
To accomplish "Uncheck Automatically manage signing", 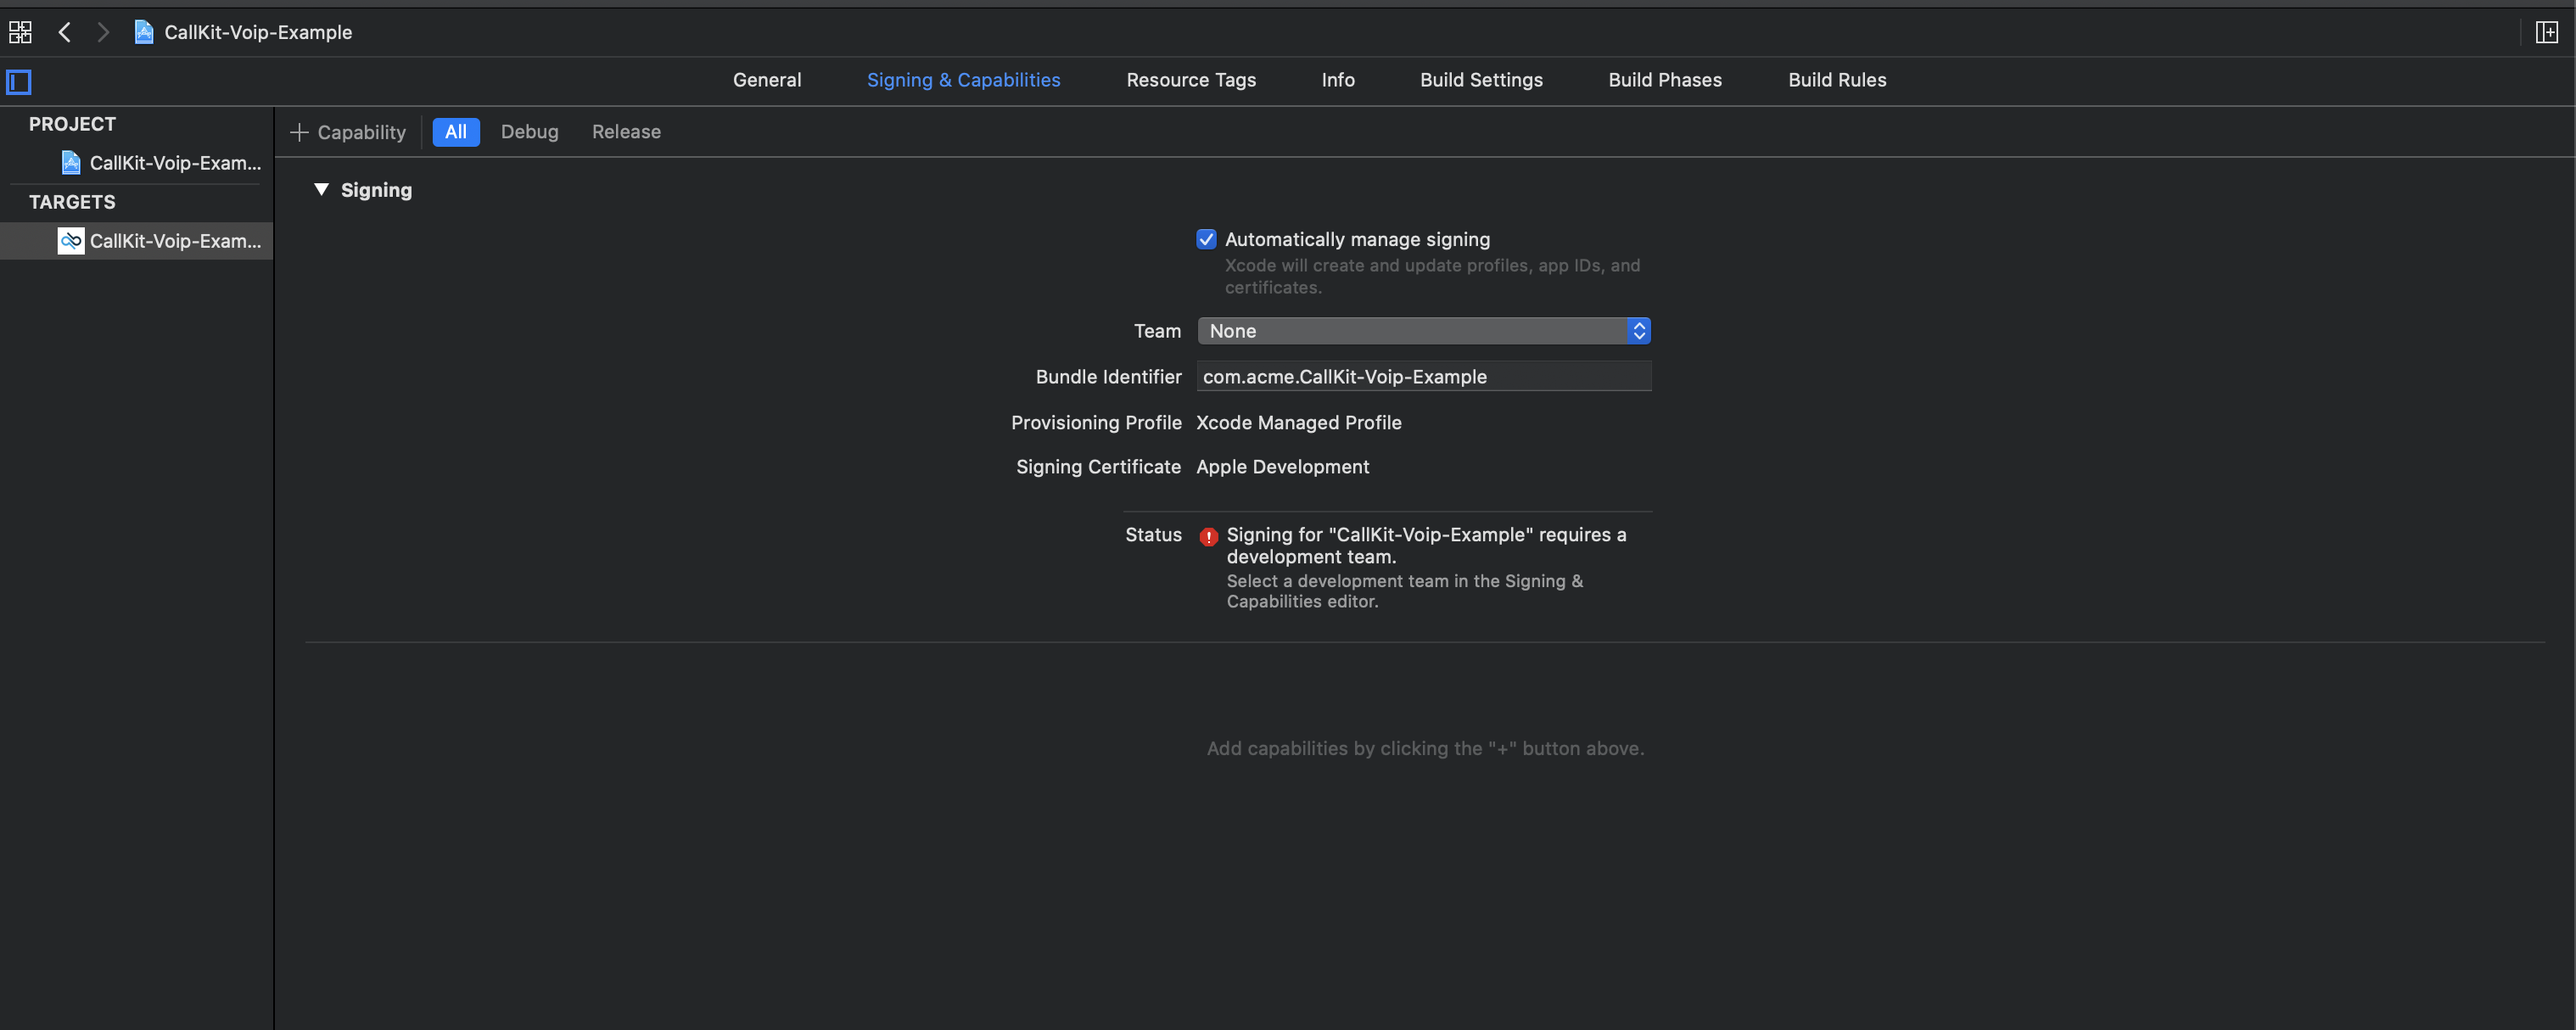I will click(1206, 239).
